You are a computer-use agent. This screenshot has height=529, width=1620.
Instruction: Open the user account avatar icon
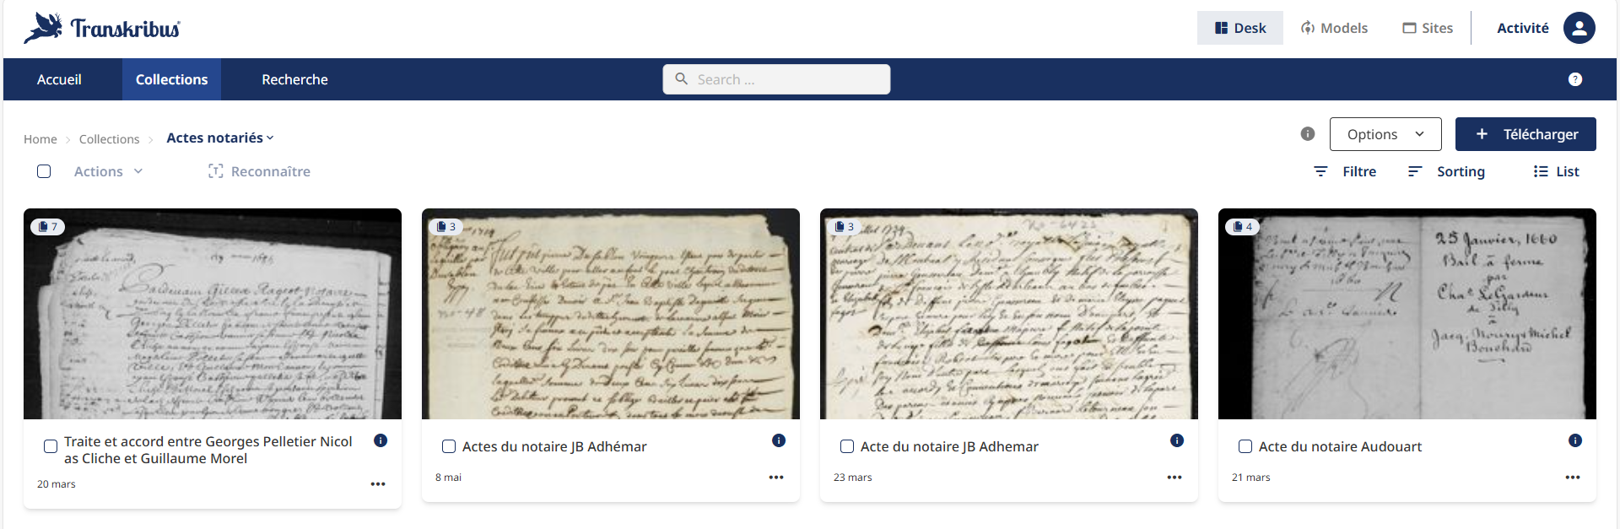tap(1579, 28)
